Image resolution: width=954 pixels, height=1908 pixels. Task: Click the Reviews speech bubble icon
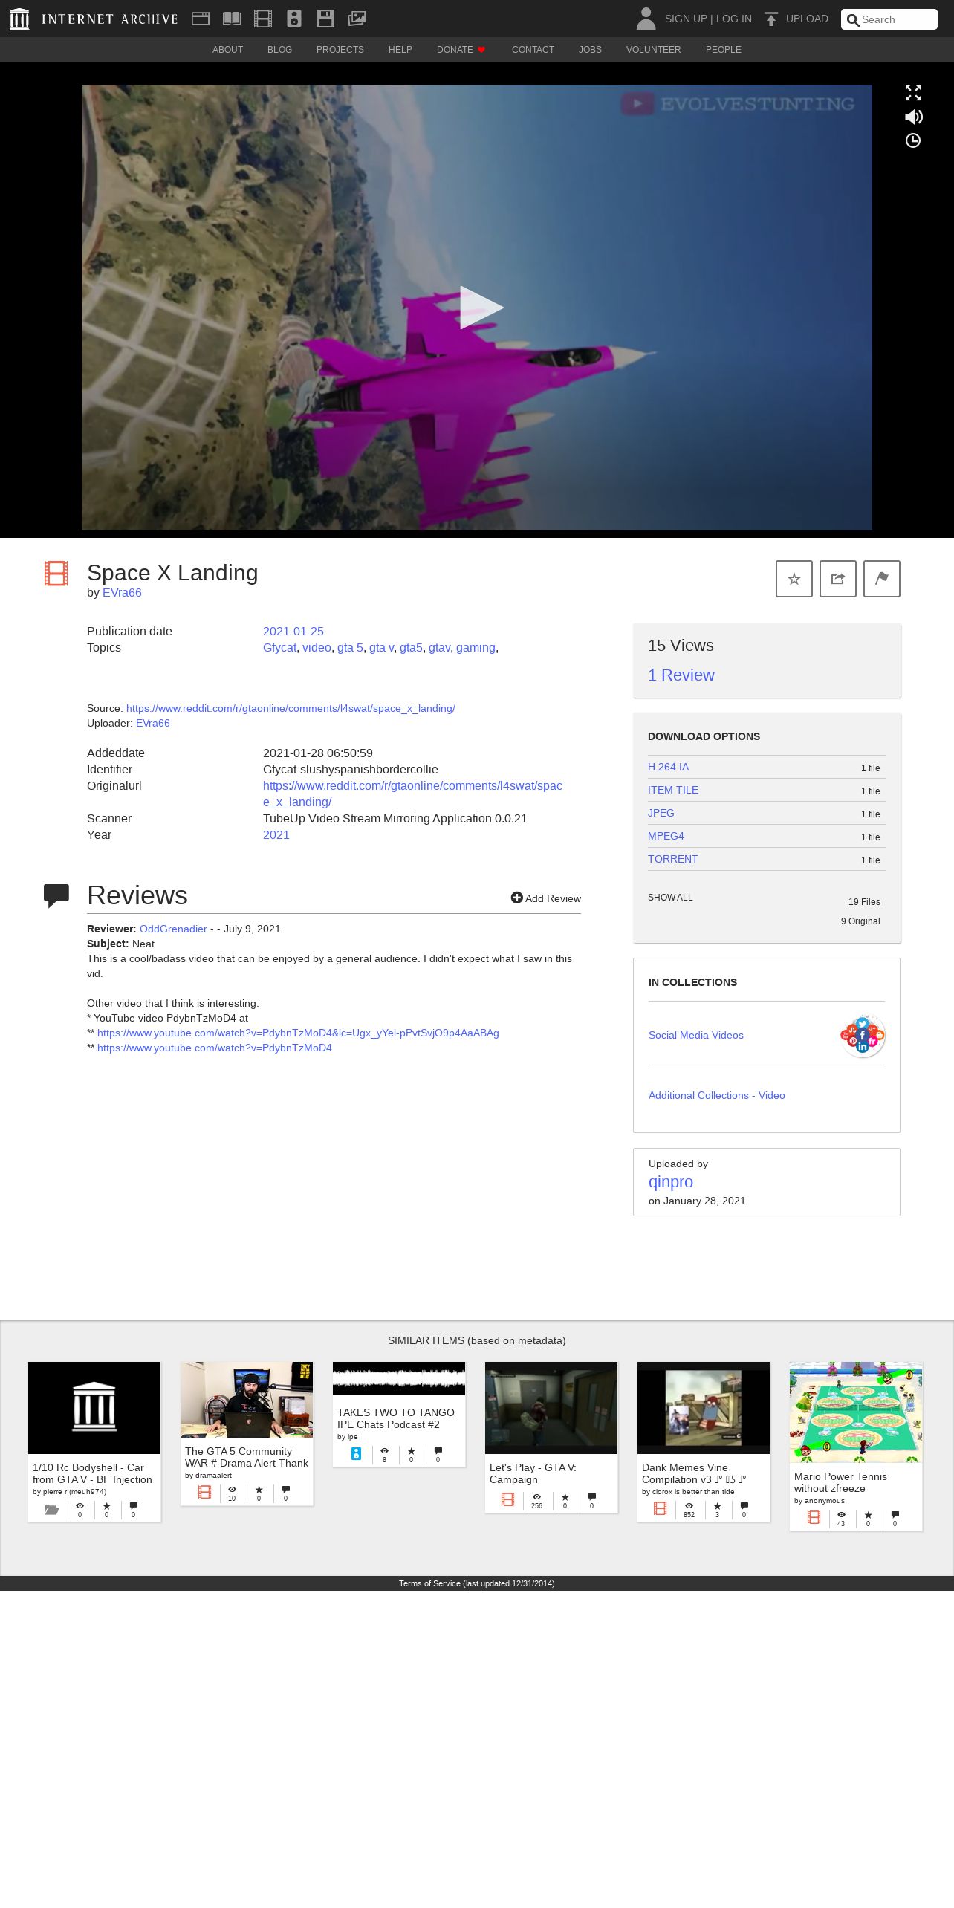pyautogui.click(x=56, y=895)
